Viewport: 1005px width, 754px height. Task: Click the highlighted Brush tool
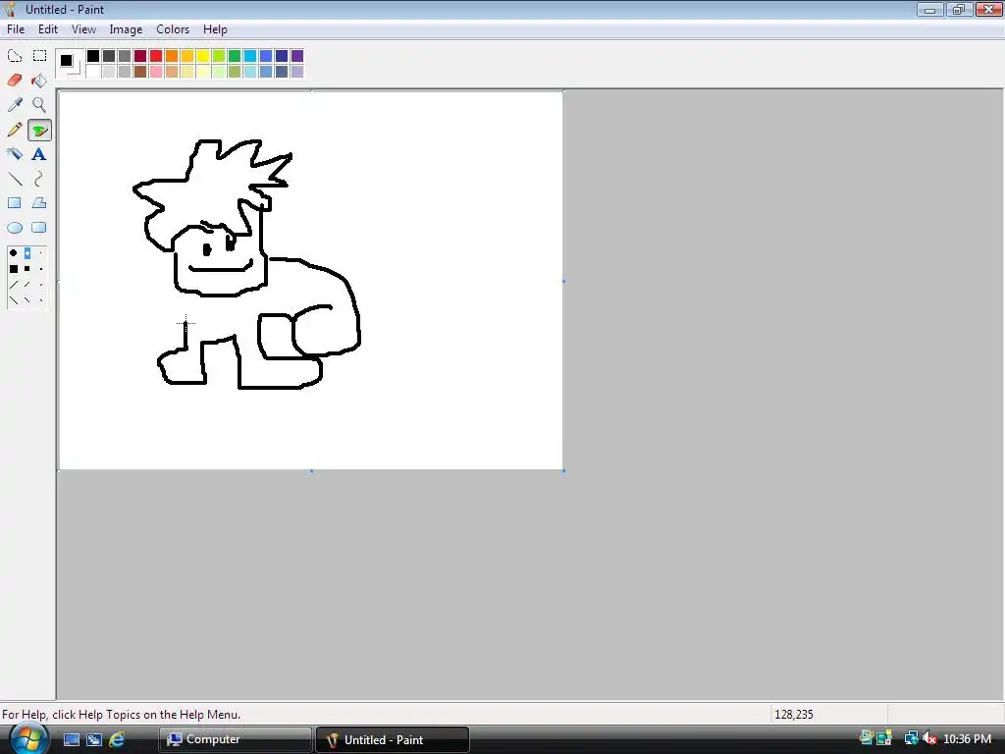point(39,131)
